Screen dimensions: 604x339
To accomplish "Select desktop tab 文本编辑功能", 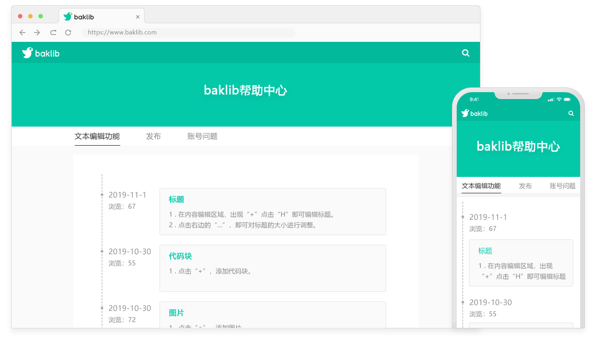I will (x=97, y=136).
